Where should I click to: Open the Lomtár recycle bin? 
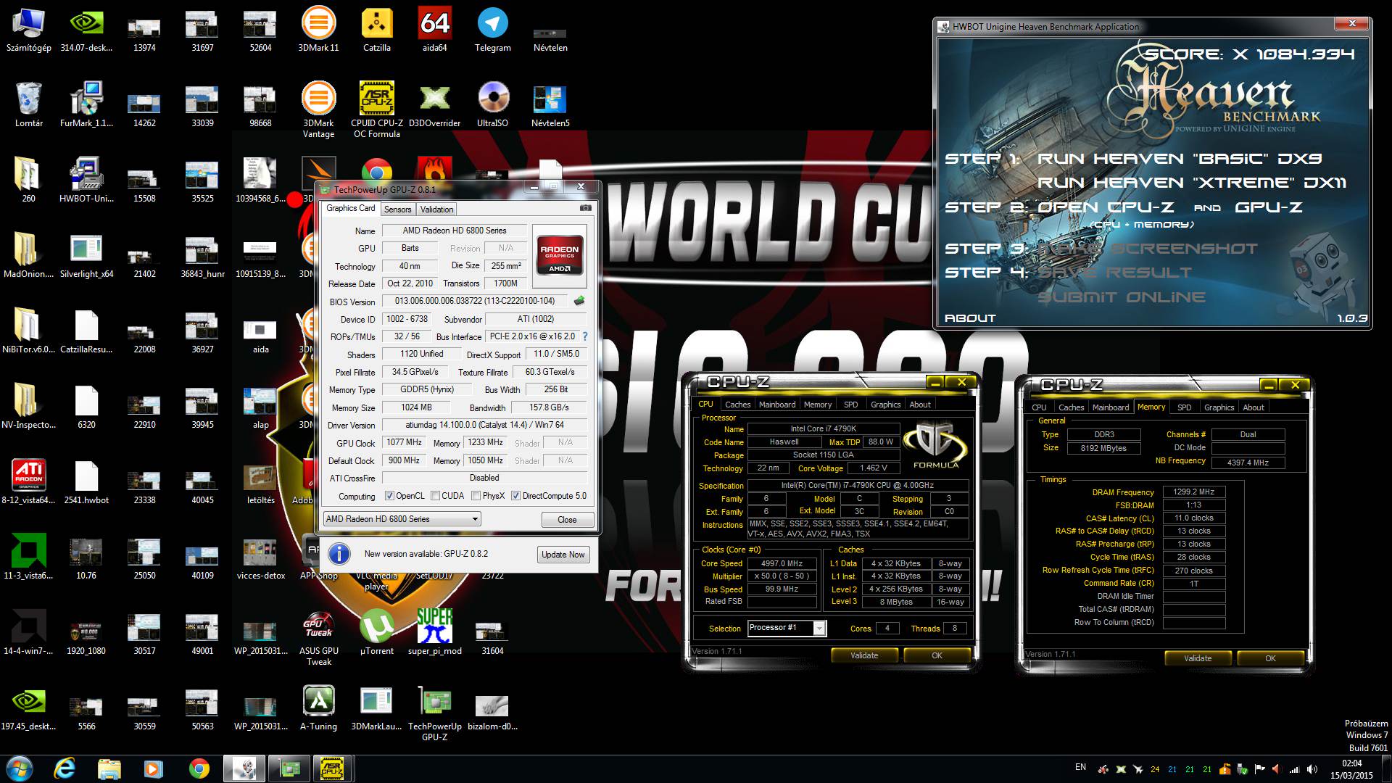[x=28, y=105]
